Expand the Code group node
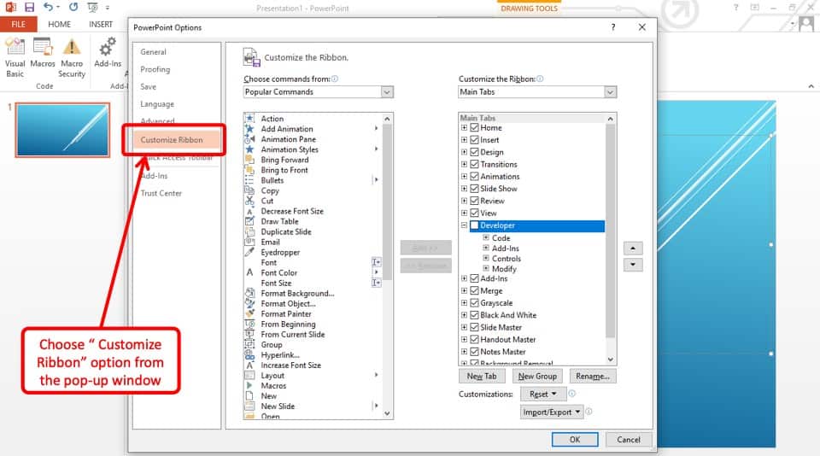Screen dimensions: 820x456 [486, 237]
